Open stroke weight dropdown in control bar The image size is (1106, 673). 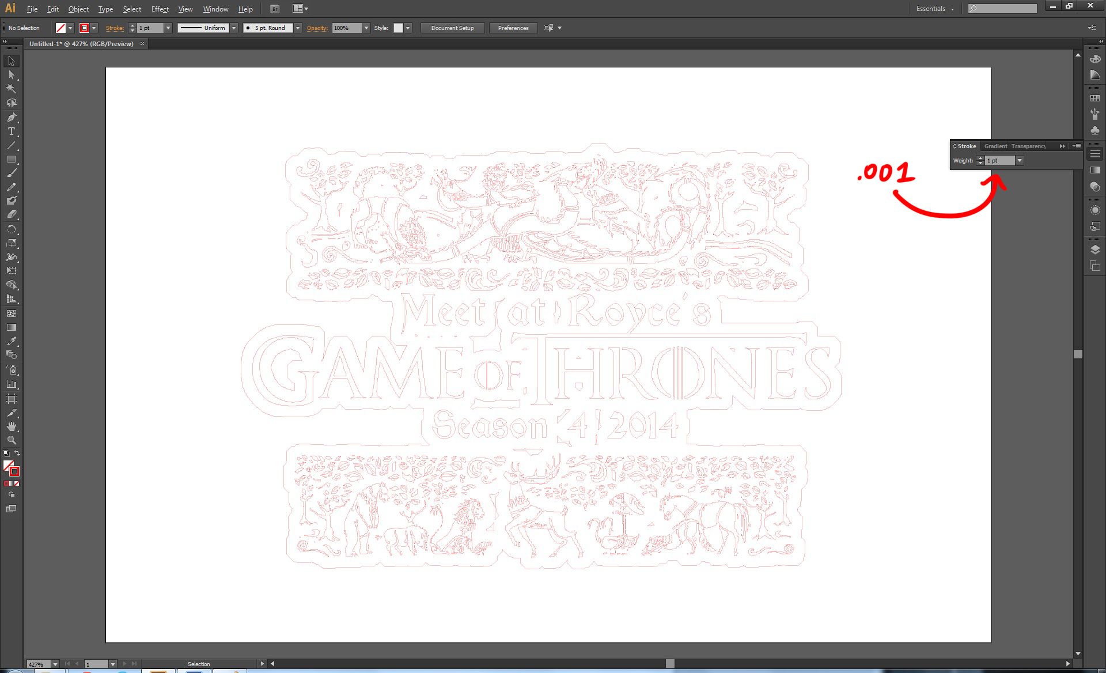click(168, 28)
